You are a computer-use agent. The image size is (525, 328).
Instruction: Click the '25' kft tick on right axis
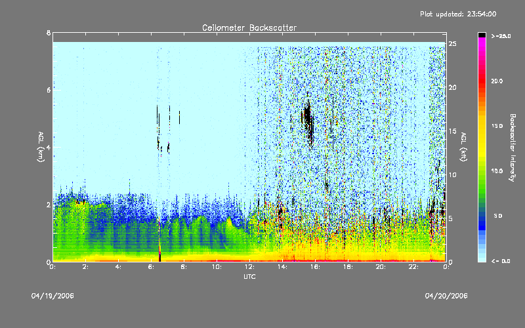tap(452, 44)
